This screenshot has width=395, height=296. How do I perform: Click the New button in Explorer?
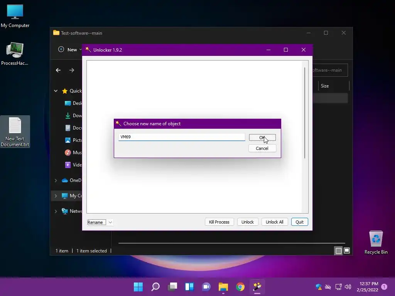click(69, 50)
